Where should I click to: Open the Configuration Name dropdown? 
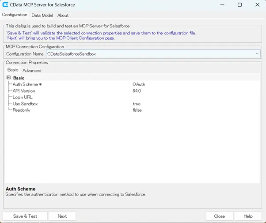click(x=257, y=54)
